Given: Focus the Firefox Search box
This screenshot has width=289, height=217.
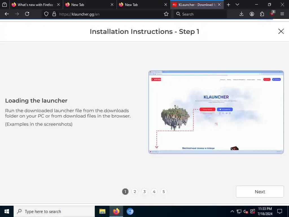Looking at the screenshot, I should coord(200,14).
